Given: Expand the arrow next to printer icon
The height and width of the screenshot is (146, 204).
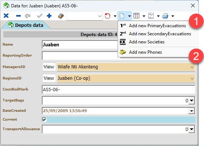Looking at the screenshot, I should tap(173, 16).
